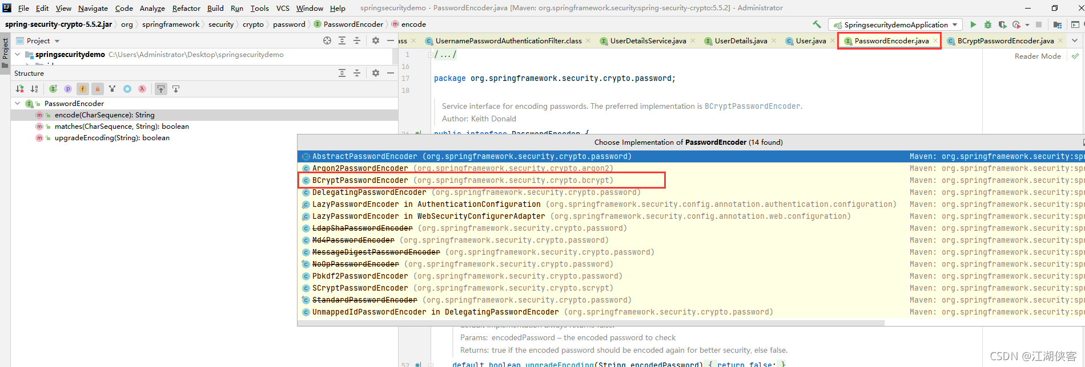Screen dimensions: 1085x367
Task: Click the Build Project hammer icon
Action: pos(817,25)
